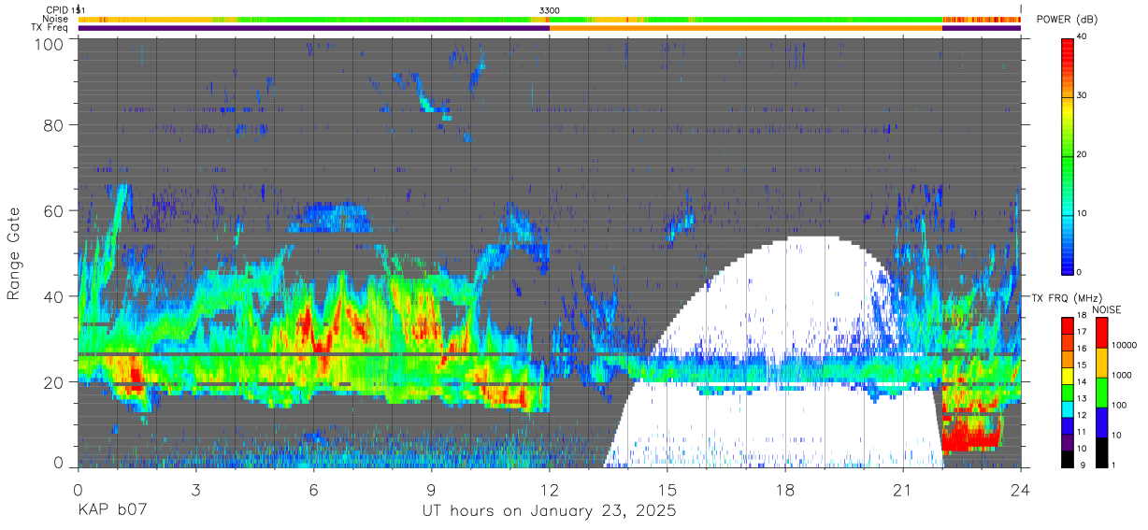Click the "1" label on the NOISE scale

1114,465
